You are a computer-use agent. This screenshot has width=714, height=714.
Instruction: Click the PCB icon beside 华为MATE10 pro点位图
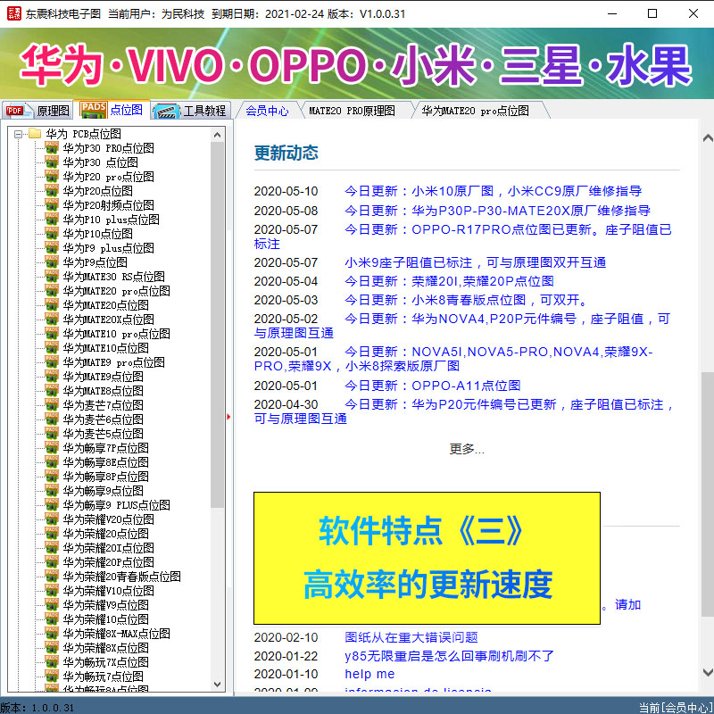click(52, 333)
